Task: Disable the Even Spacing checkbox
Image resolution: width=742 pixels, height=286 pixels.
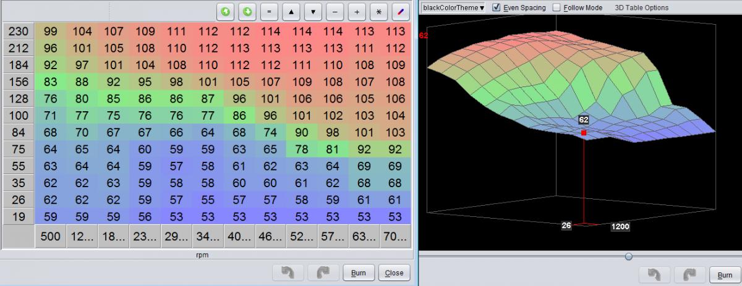Action: 496,8
